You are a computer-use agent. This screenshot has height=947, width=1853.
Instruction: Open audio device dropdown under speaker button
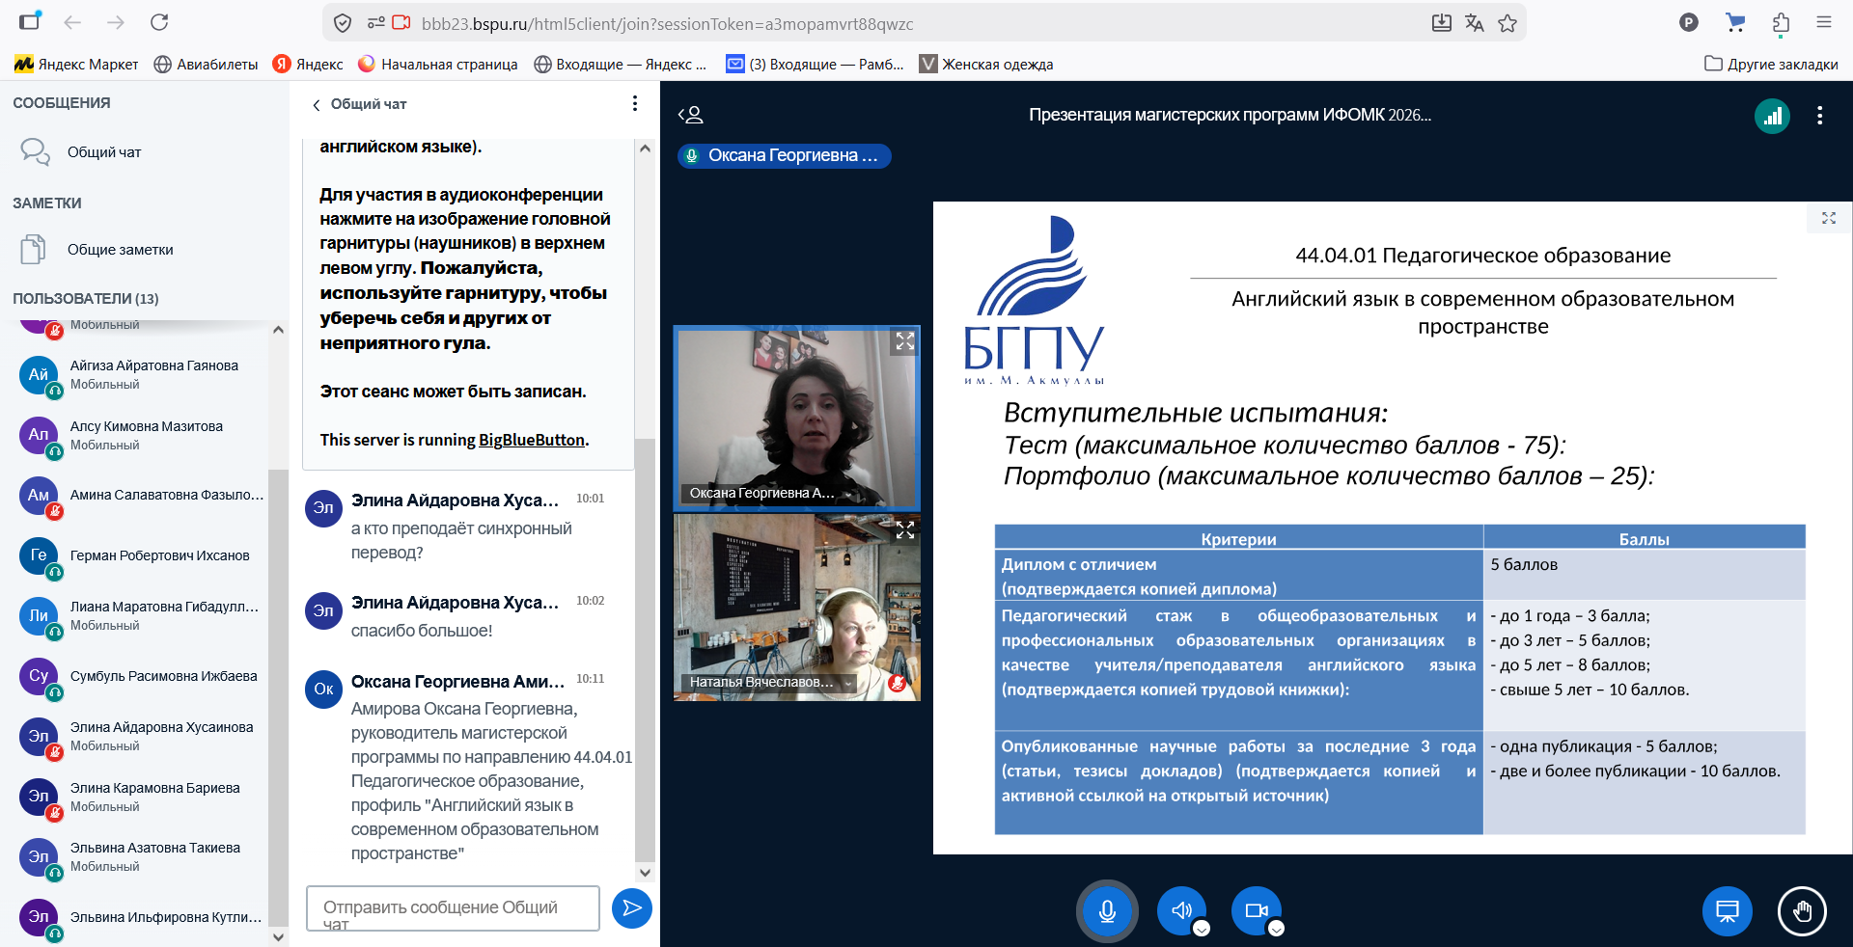pos(1202,929)
